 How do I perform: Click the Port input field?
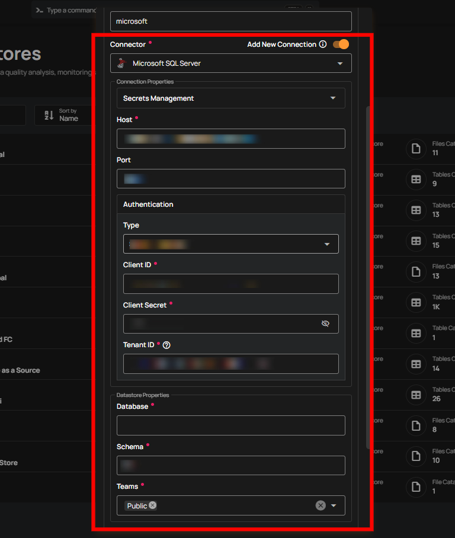pos(230,178)
